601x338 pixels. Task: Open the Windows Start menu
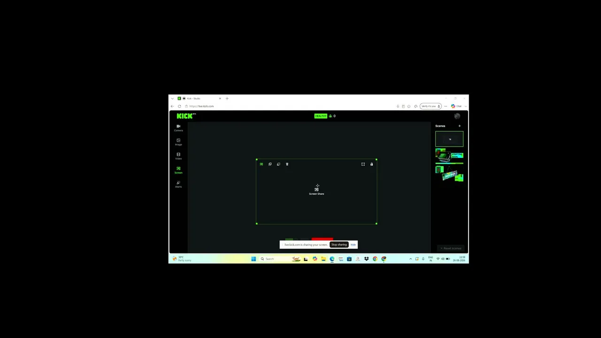pos(254,259)
